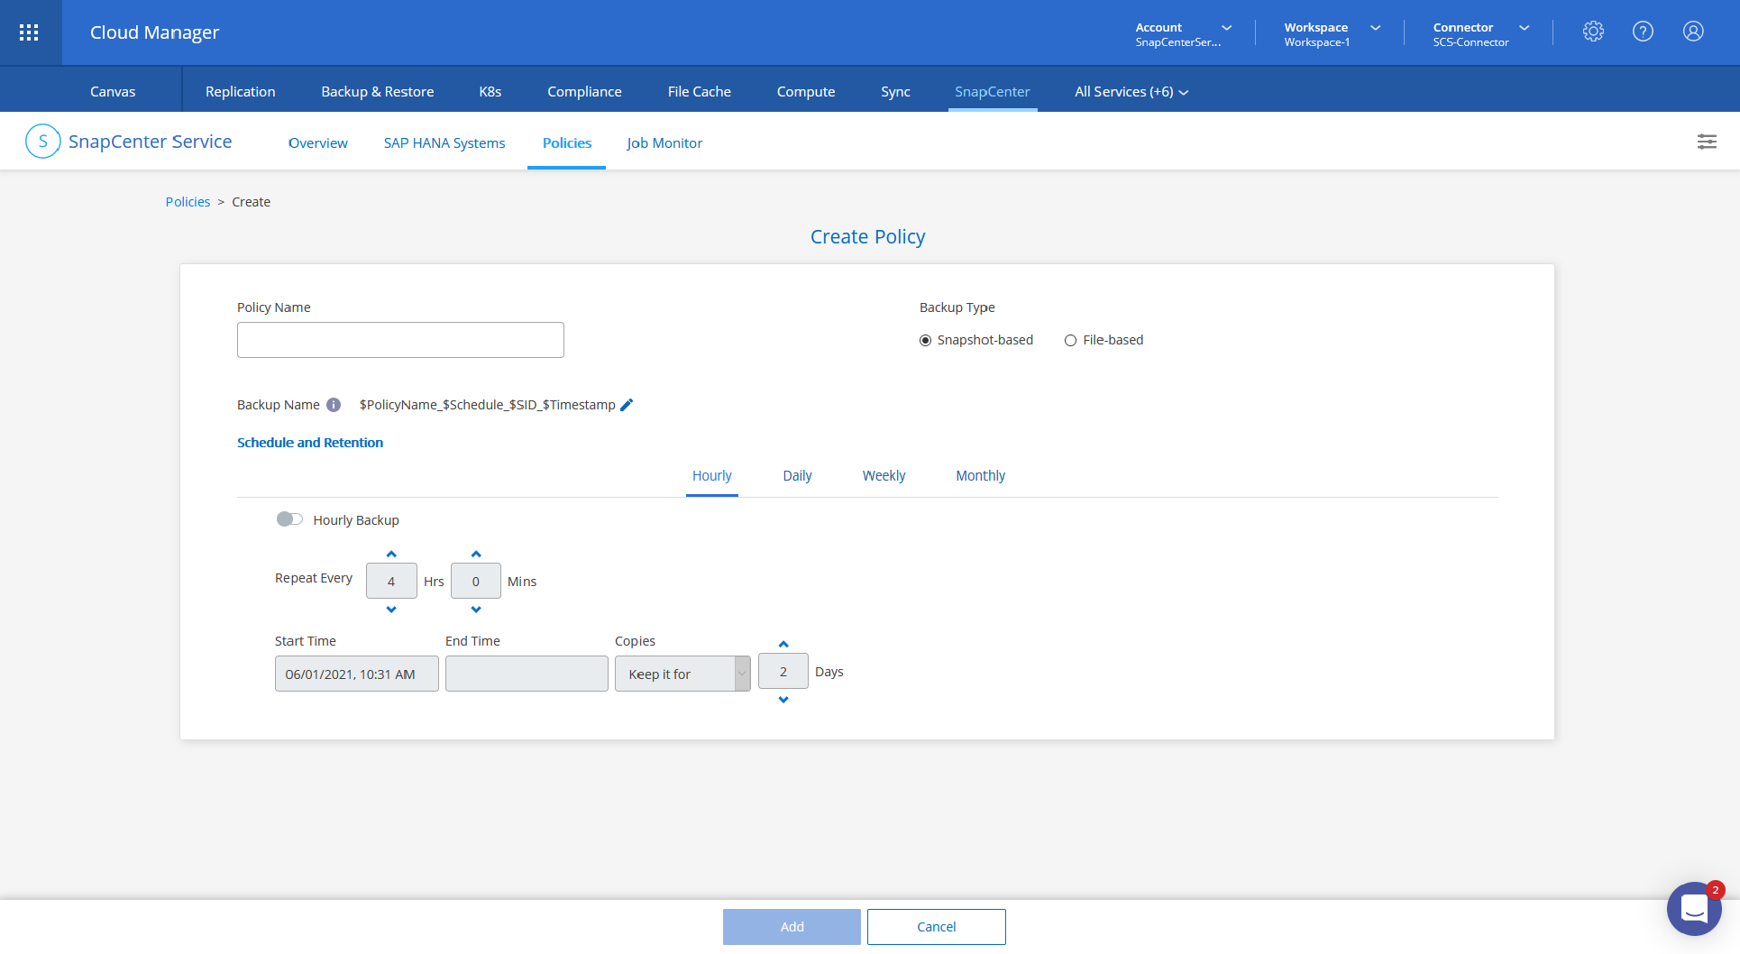Go to the SnapCenter service
Viewport: 1740px width, 954px height.
coord(993,92)
